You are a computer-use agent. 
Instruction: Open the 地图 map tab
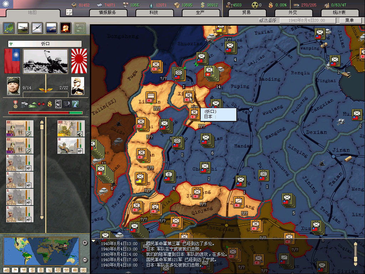pos(32,12)
